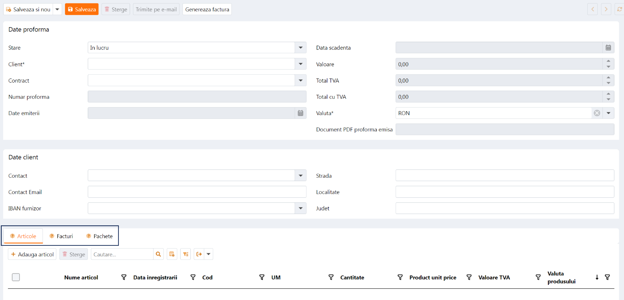624x300 pixels.
Task: Click the export icon in articles toolbar
Action: [199, 254]
